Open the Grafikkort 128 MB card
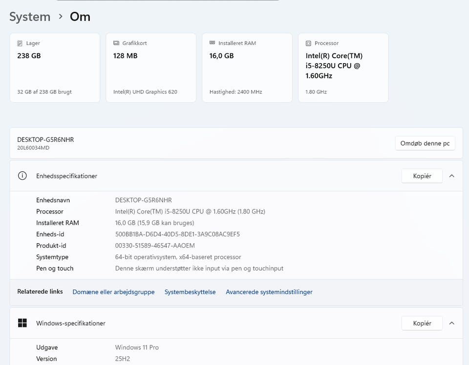This screenshot has height=365, width=469. click(150, 68)
